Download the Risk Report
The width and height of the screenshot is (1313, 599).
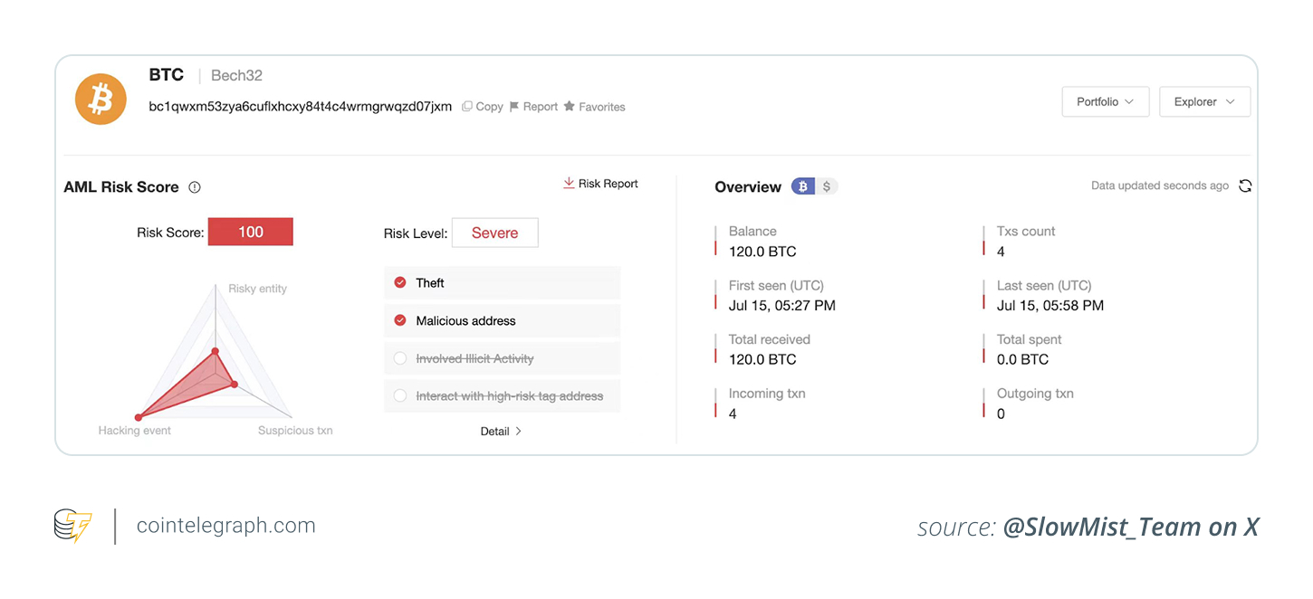click(x=600, y=183)
